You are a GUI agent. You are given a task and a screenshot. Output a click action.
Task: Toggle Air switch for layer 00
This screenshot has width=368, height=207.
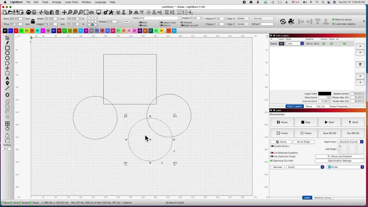(x=345, y=44)
